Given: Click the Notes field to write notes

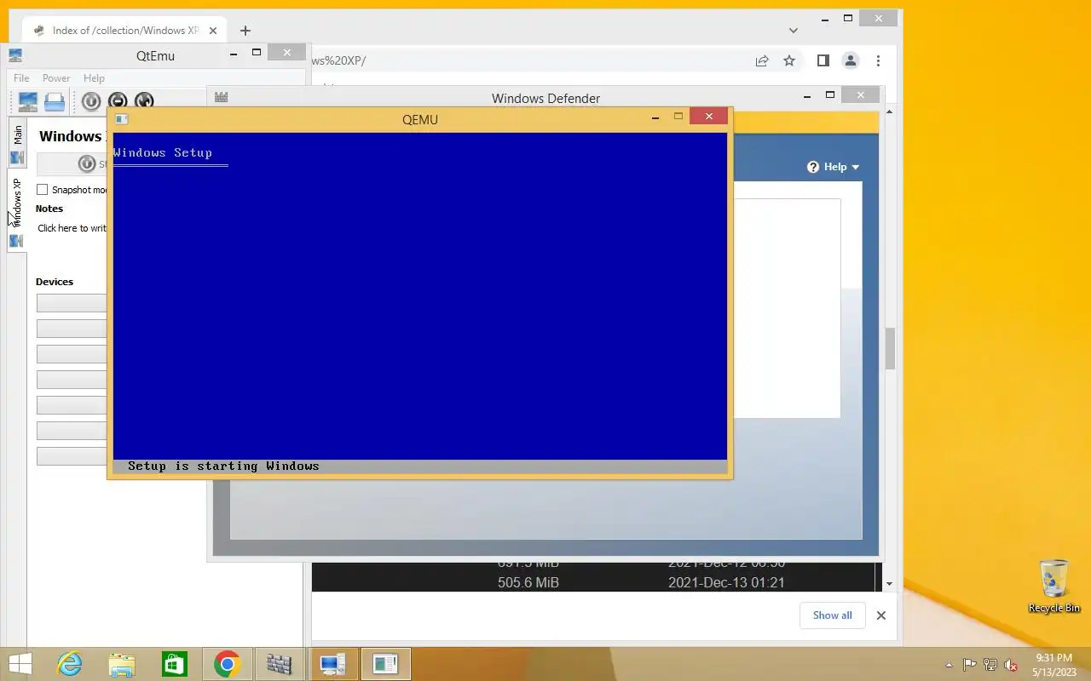Looking at the screenshot, I should [72, 228].
